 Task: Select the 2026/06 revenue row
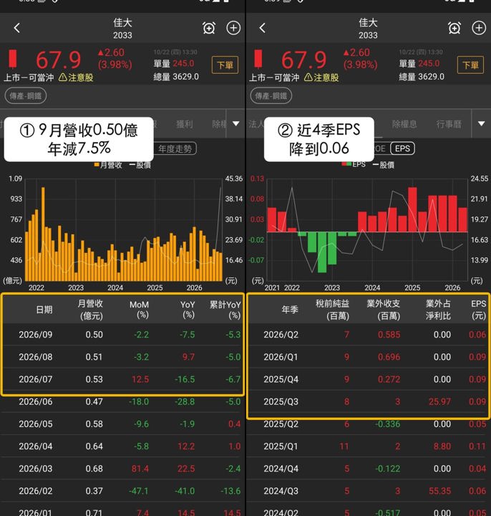(122, 401)
